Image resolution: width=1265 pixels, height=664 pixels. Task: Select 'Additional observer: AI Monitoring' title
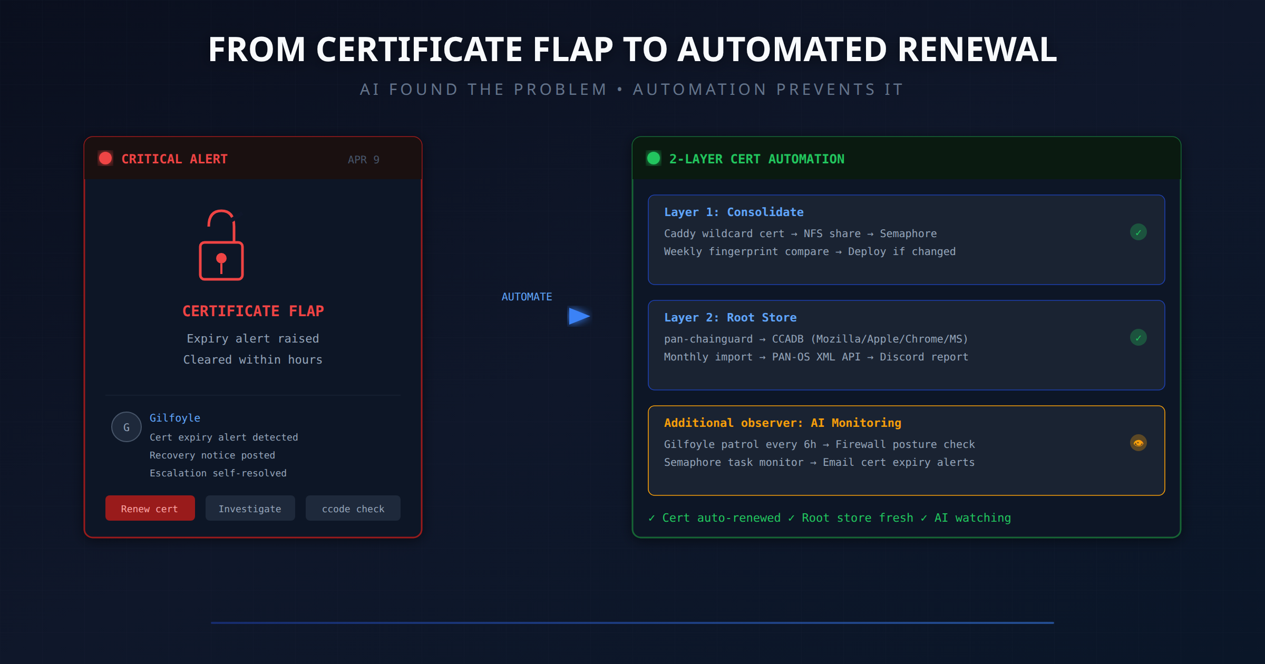pos(783,423)
